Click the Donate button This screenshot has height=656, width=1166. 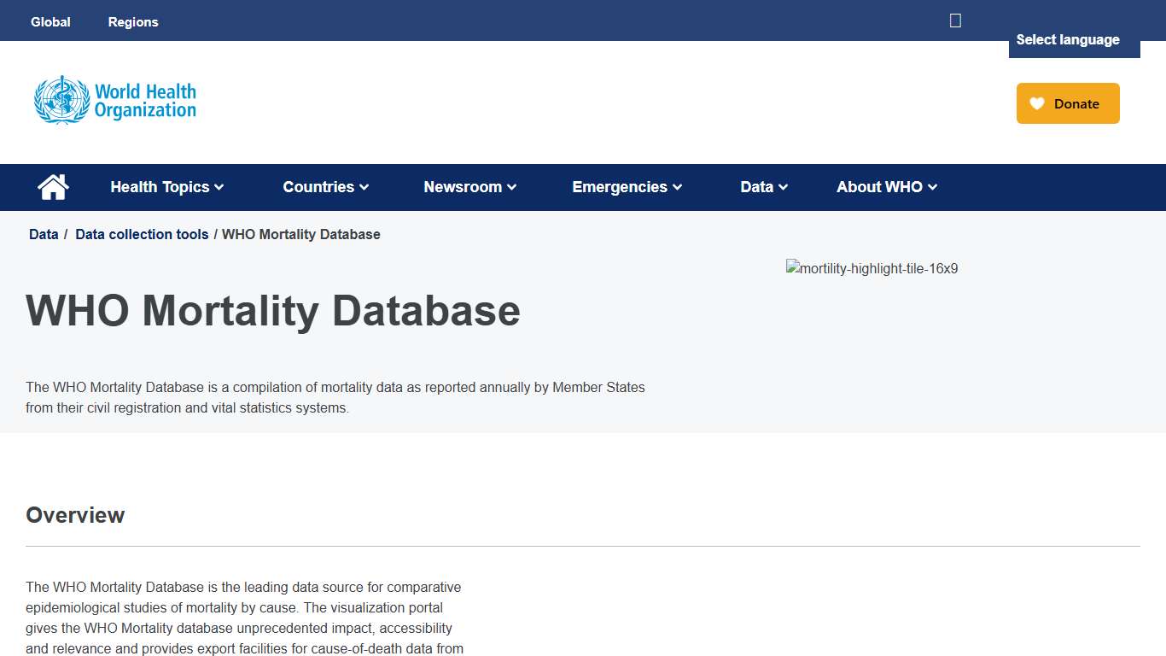(1068, 102)
